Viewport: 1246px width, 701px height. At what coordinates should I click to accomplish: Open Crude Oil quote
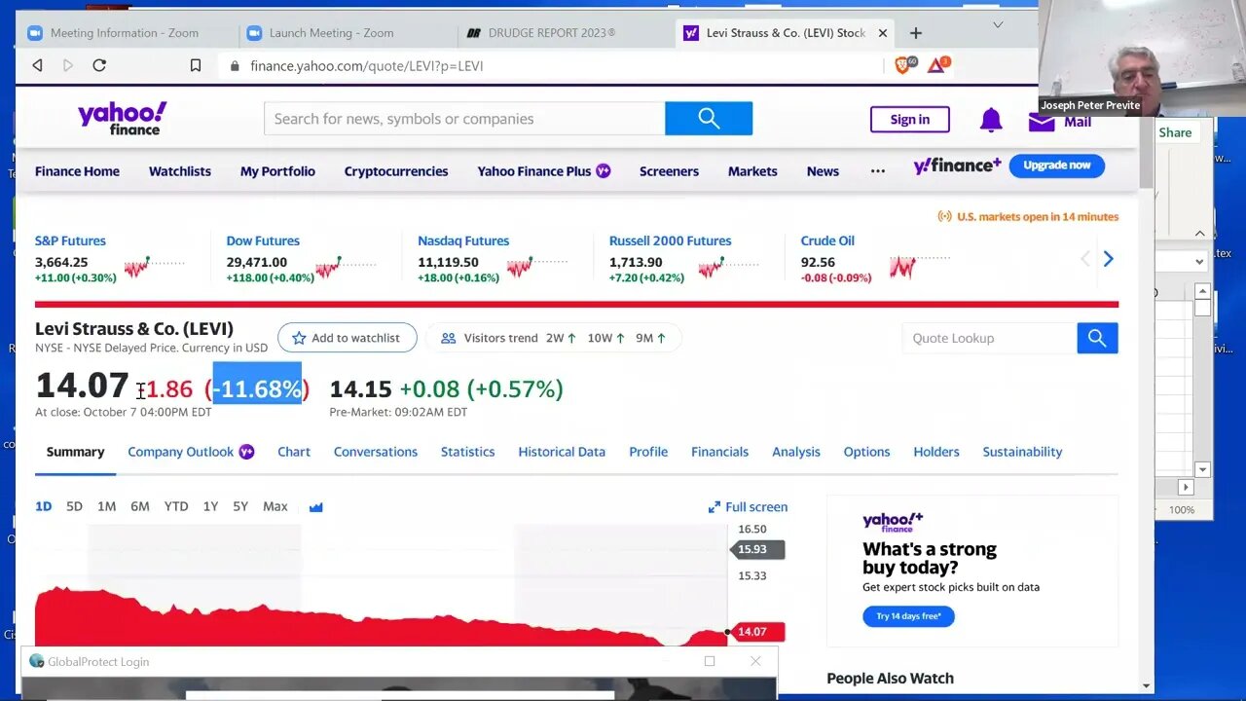point(827,240)
